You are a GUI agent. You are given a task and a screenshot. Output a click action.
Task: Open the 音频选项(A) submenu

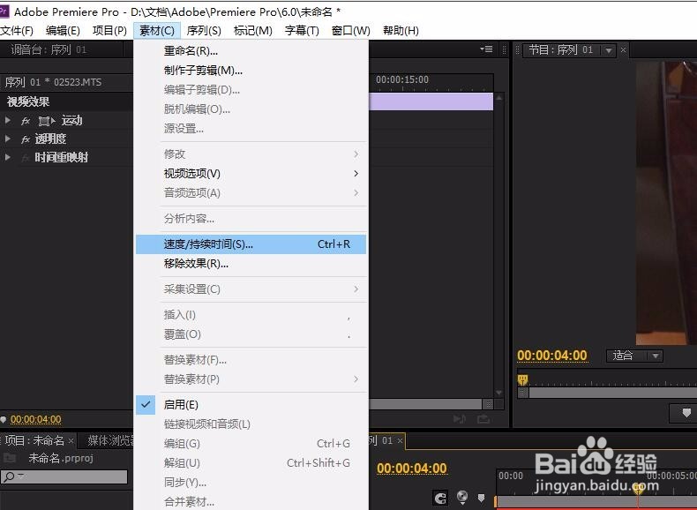pos(251,193)
